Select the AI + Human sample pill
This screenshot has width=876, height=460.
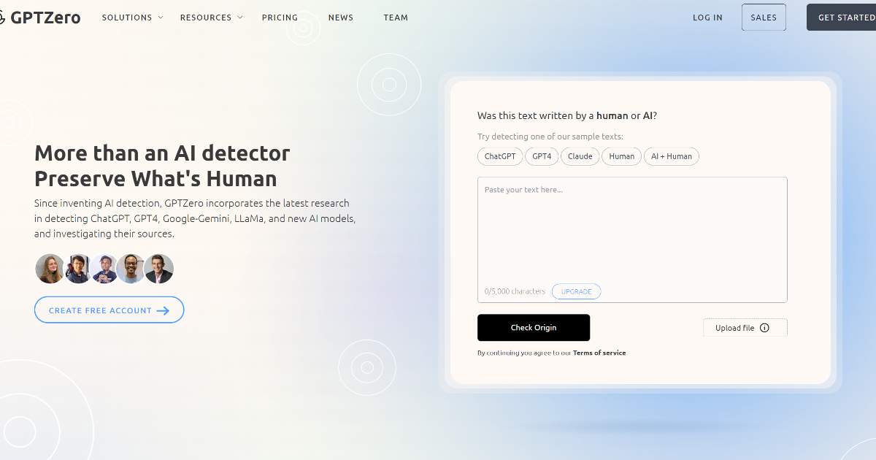pos(671,156)
